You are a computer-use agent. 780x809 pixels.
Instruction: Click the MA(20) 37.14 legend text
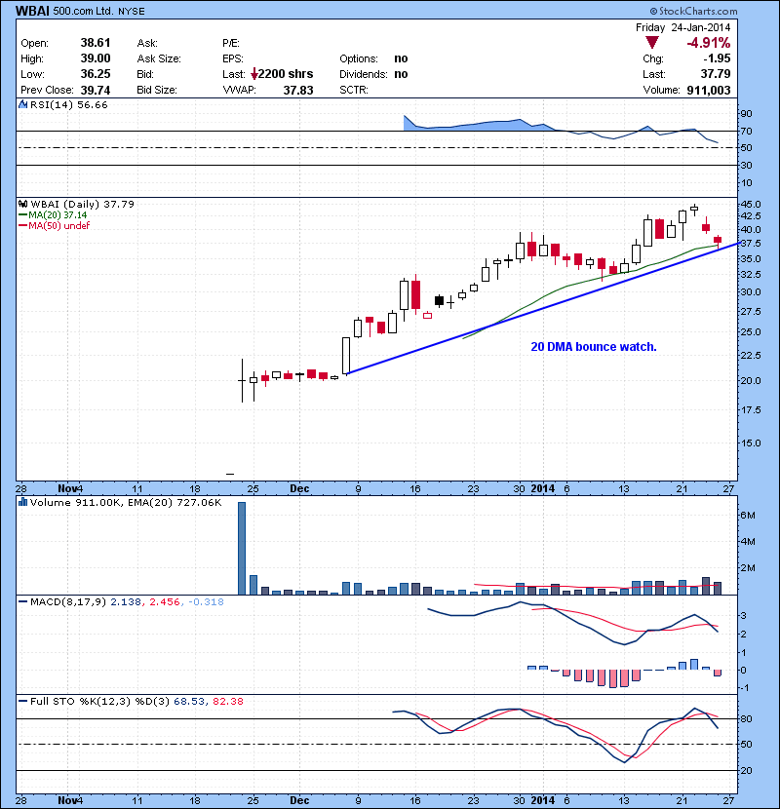pyautogui.click(x=58, y=215)
